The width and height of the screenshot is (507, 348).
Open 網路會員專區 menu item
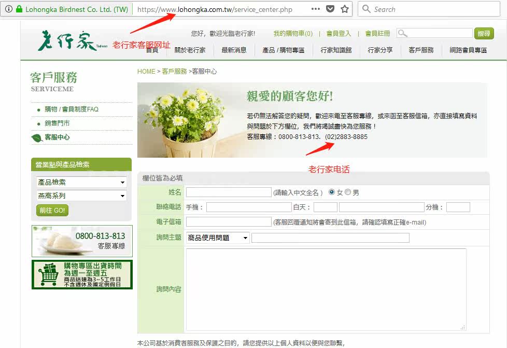(x=468, y=50)
